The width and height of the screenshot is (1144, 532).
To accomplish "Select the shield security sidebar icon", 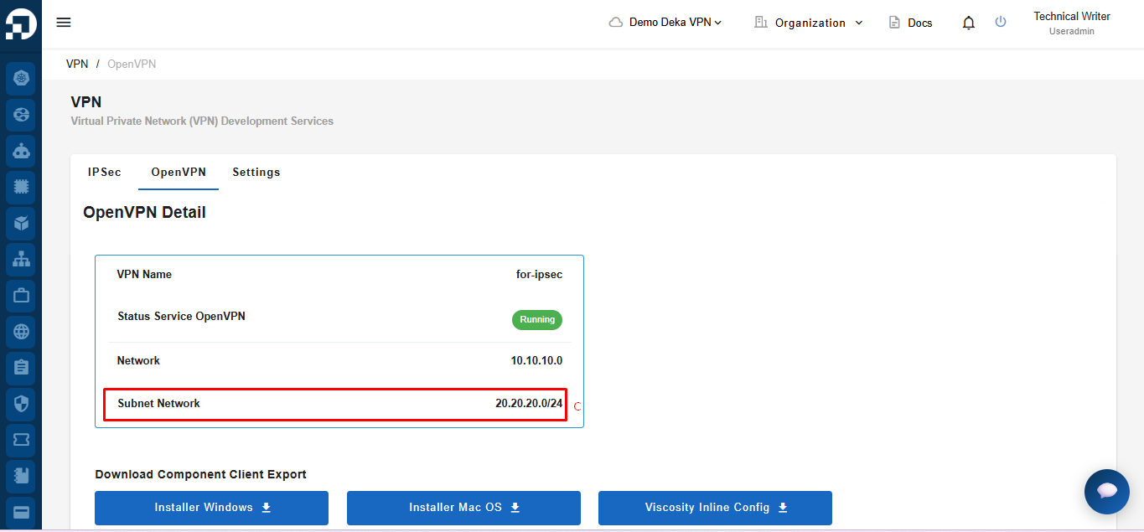I will [21, 404].
